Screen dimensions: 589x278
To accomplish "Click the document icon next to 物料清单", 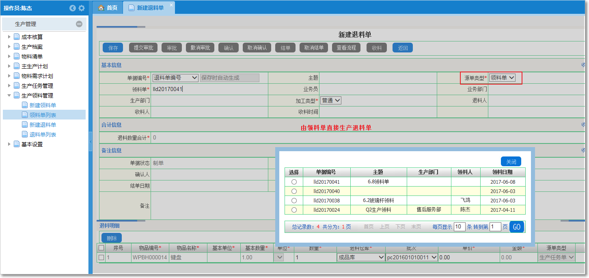I will click(16, 56).
